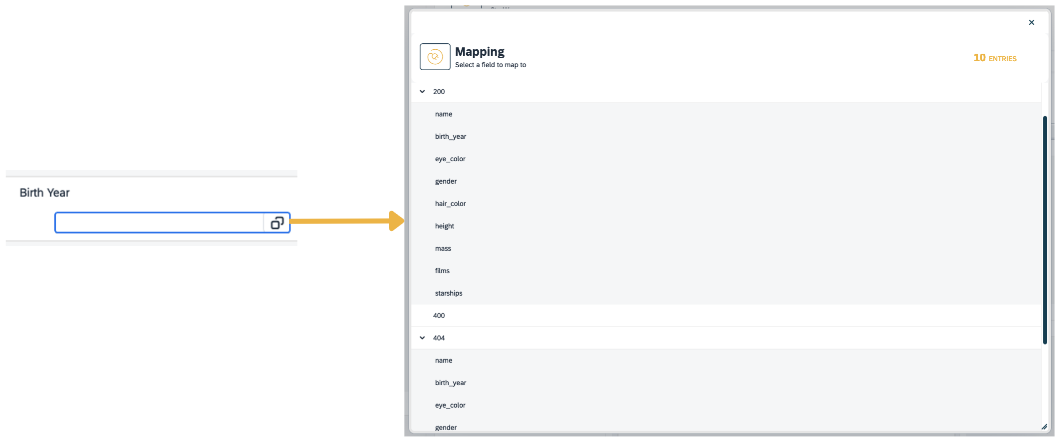Click the dialog vertical scrollbar
1059x445 pixels.
(x=1045, y=229)
